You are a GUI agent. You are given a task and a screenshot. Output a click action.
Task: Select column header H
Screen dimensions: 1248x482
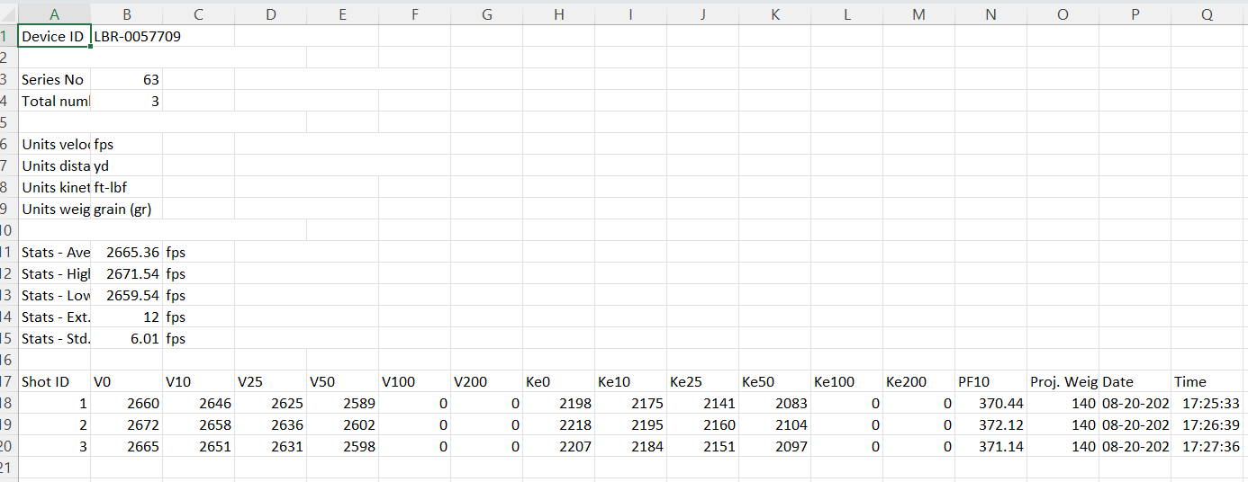click(x=559, y=13)
